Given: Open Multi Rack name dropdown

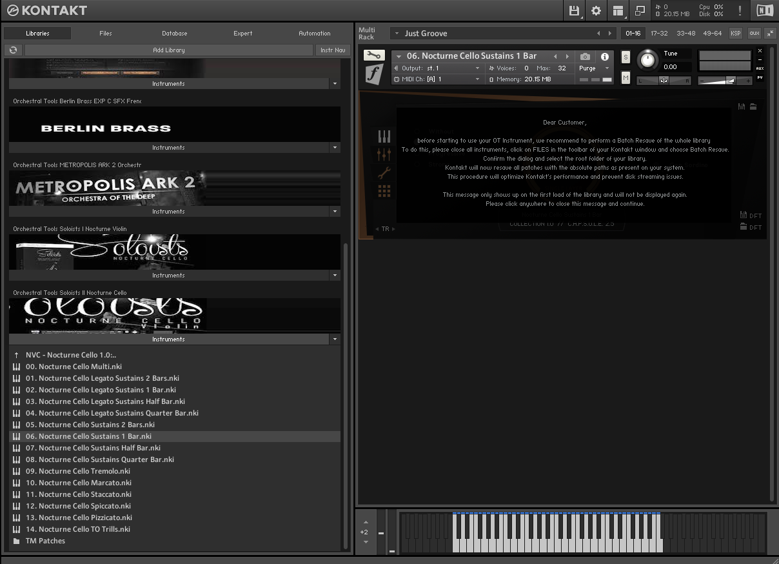Looking at the screenshot, I should coord(397,34).
